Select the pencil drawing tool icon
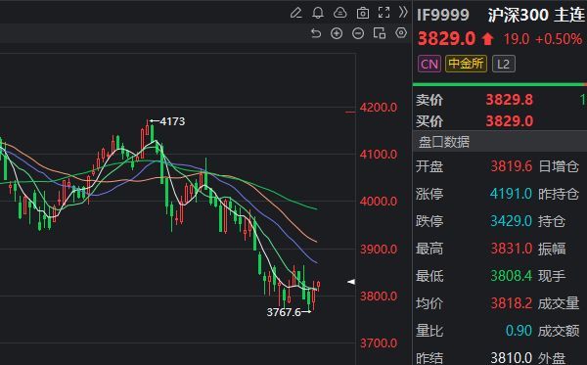 (295, 13)
